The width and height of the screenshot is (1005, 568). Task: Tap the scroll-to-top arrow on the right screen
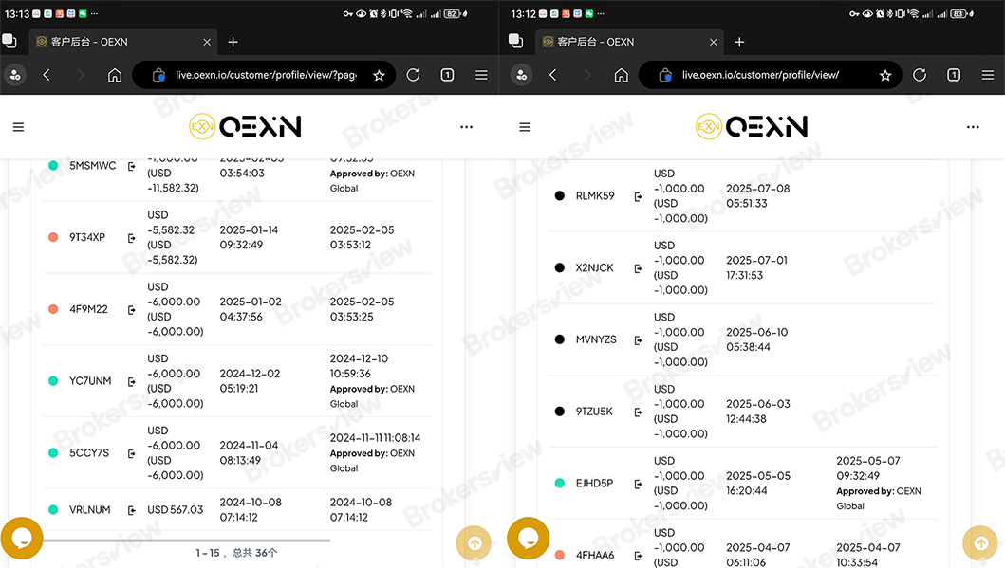pos(979,543)
